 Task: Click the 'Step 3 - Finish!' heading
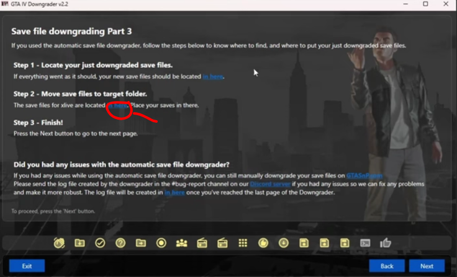click(x=38, y=123)
